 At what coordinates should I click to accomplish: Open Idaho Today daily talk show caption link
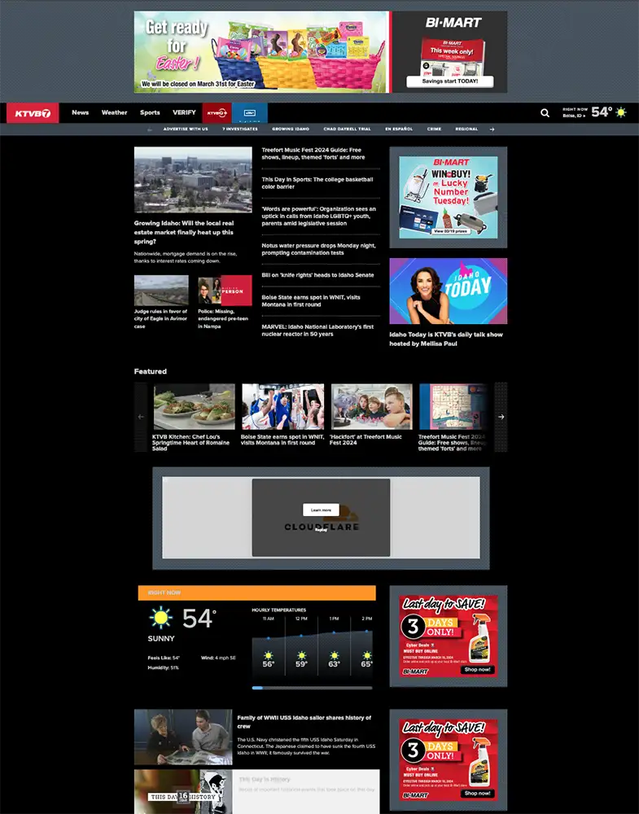click(446, 339)
